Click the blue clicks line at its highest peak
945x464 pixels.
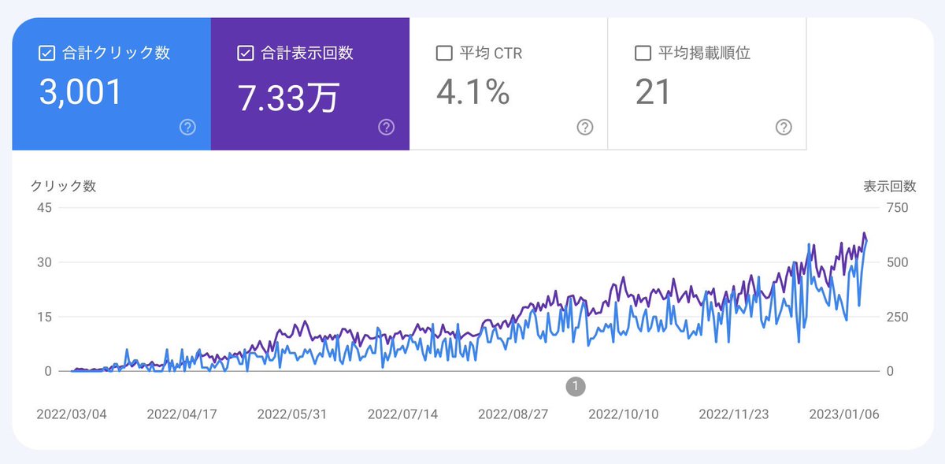click(x=809, y=244)
